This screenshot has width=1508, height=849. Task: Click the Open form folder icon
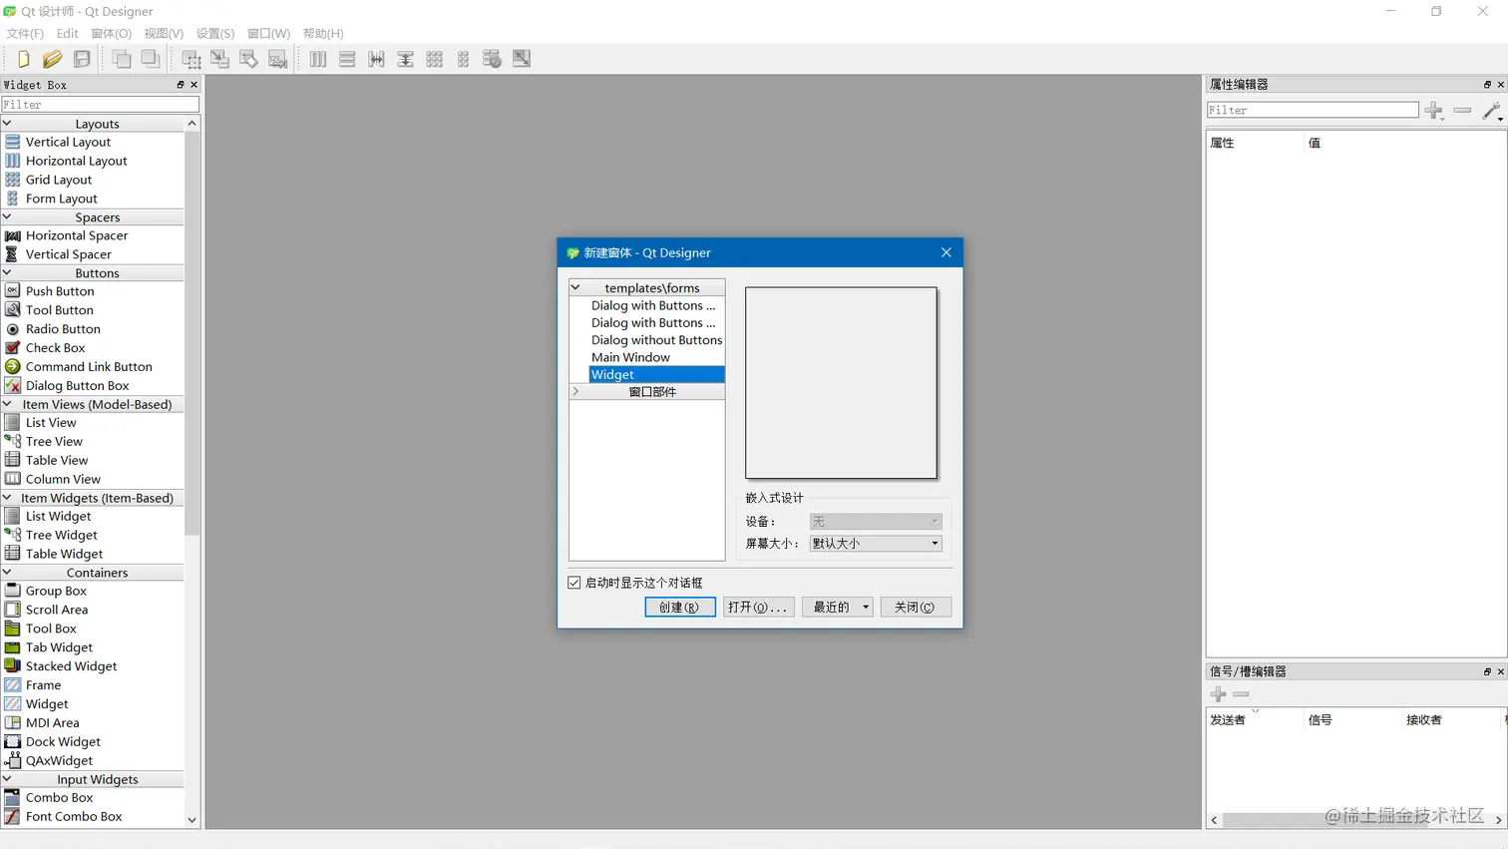(52, 59)
